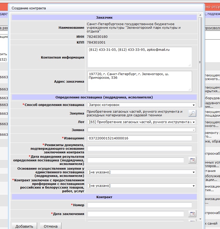Open calendar for Дата подведения результатов

pos(192,160)
